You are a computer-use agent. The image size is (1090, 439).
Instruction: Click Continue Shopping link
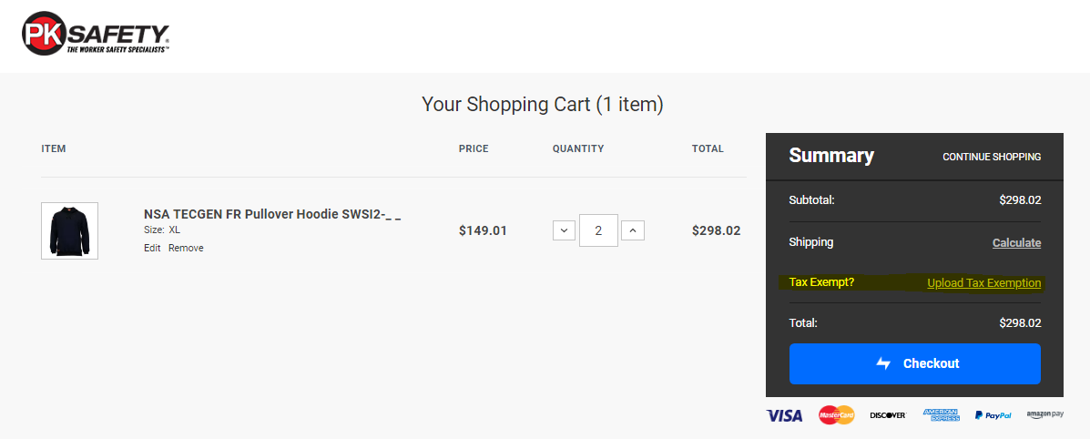[992, 157]
